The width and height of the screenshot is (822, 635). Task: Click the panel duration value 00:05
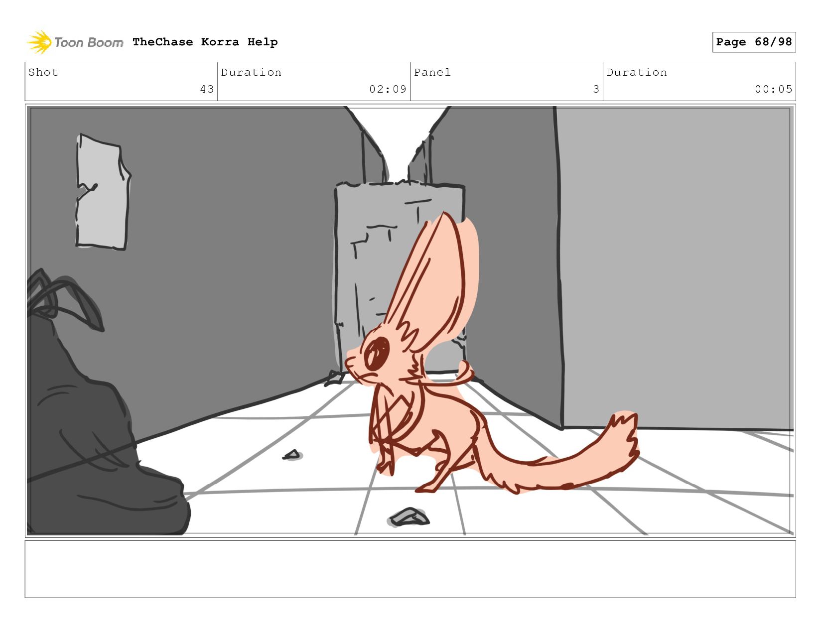(773, 89)
